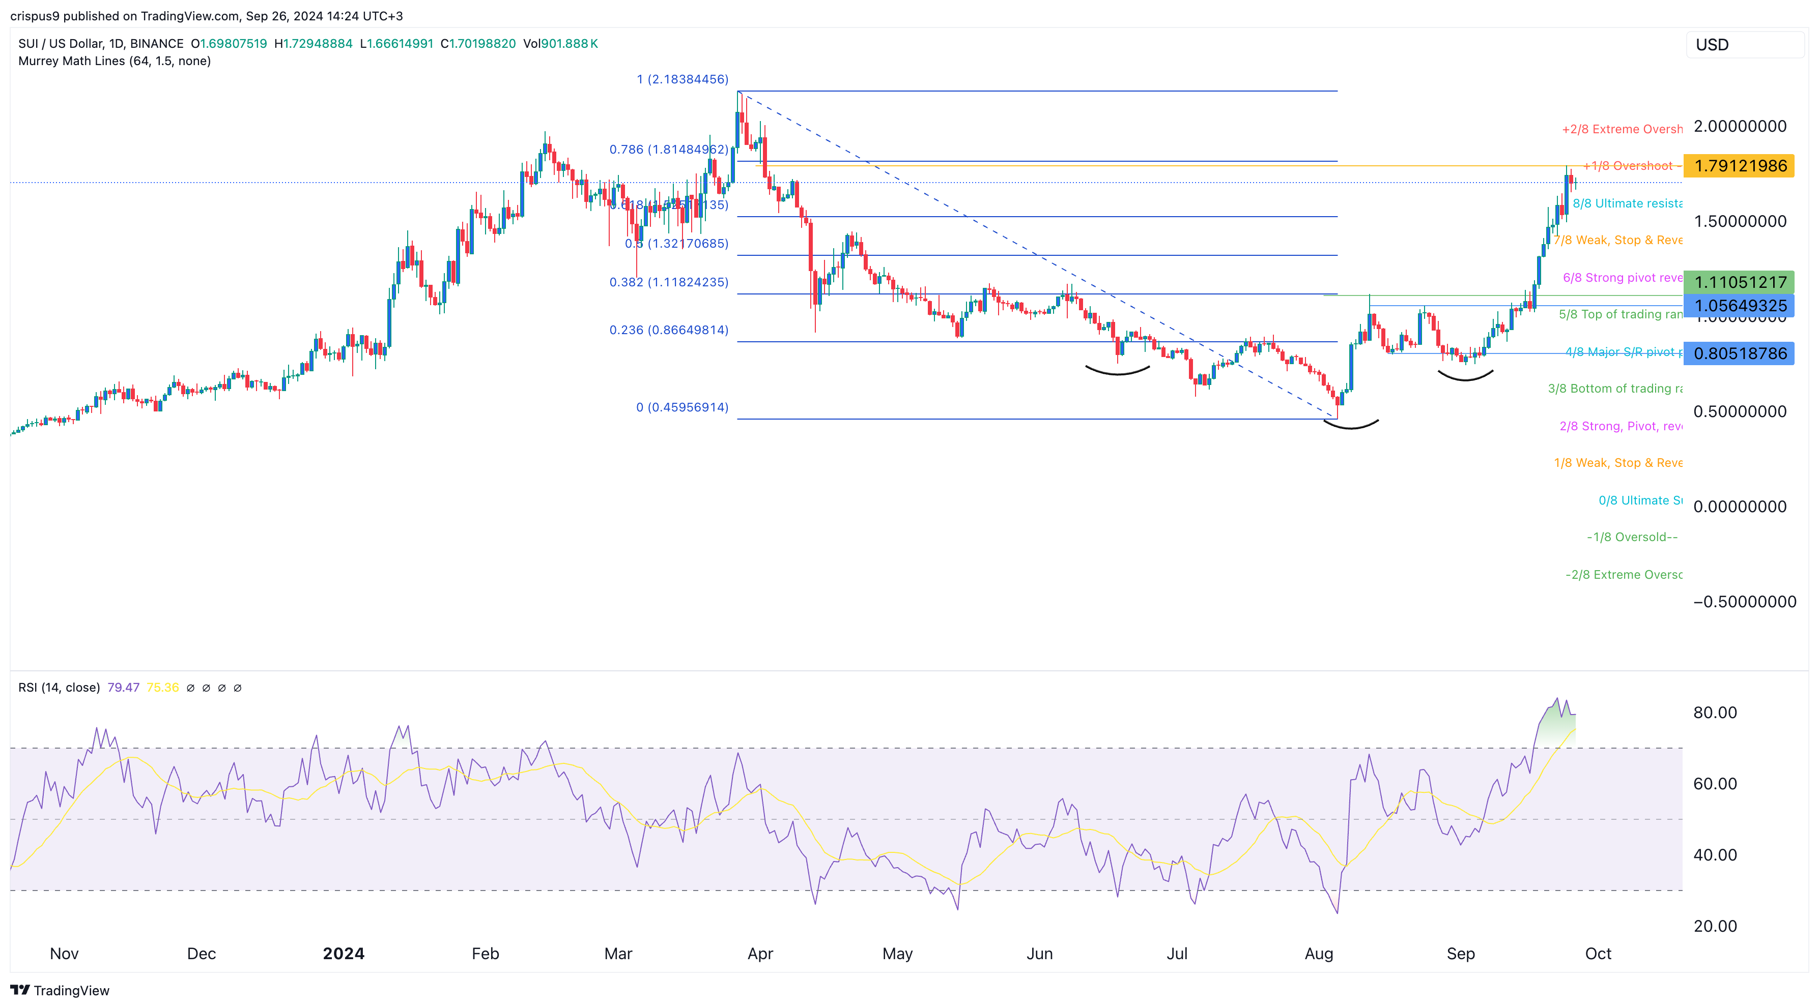
Task: Click the Feb date label on time axis
Action: click(x=486, y=954)
